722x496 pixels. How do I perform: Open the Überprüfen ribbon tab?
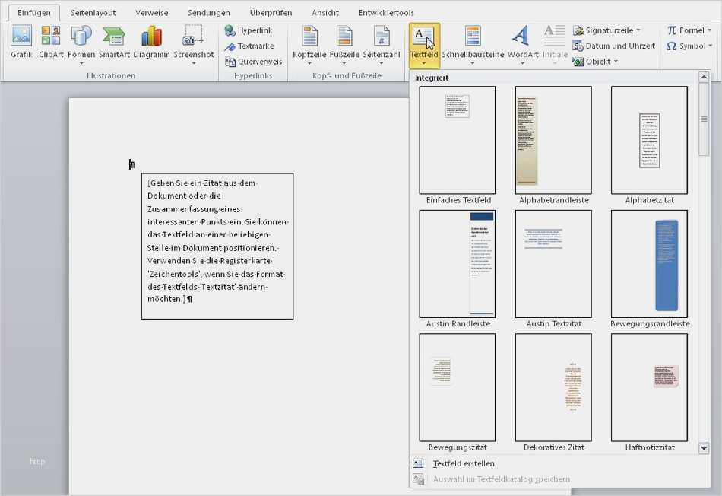[x=271, y=13]
